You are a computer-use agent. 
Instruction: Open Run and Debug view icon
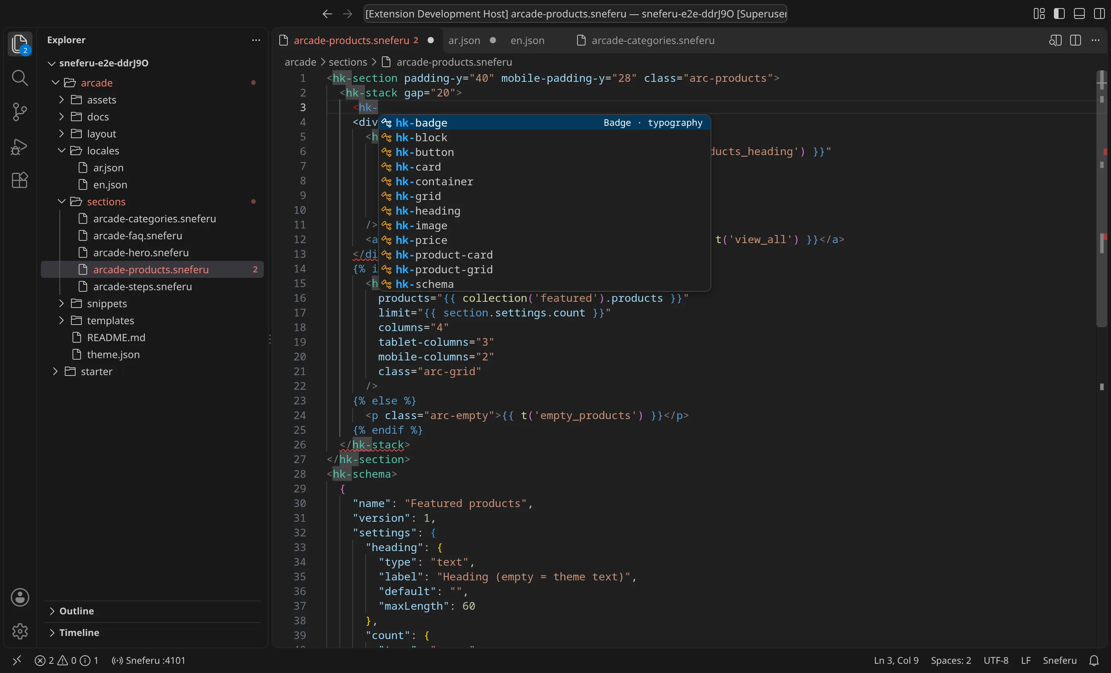click(x=20, y=146)
